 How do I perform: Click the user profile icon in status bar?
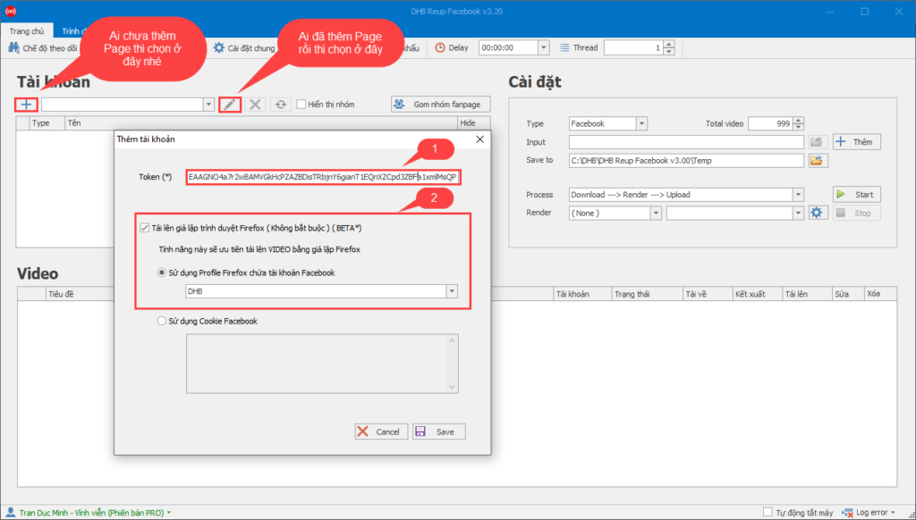[10, 513]
